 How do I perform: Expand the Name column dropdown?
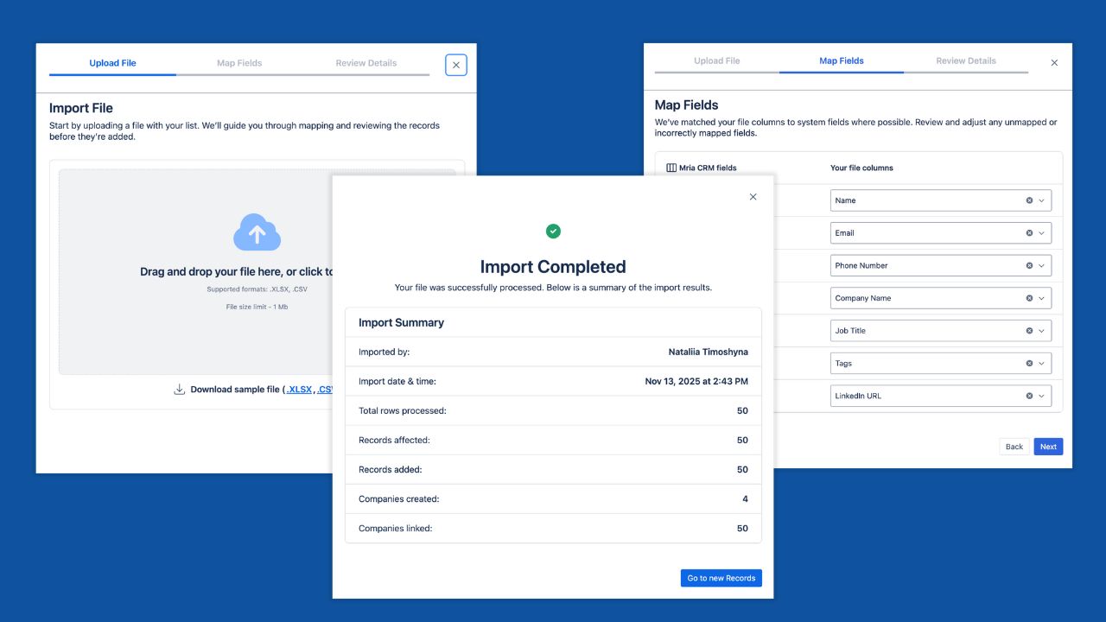[1042, 200]
